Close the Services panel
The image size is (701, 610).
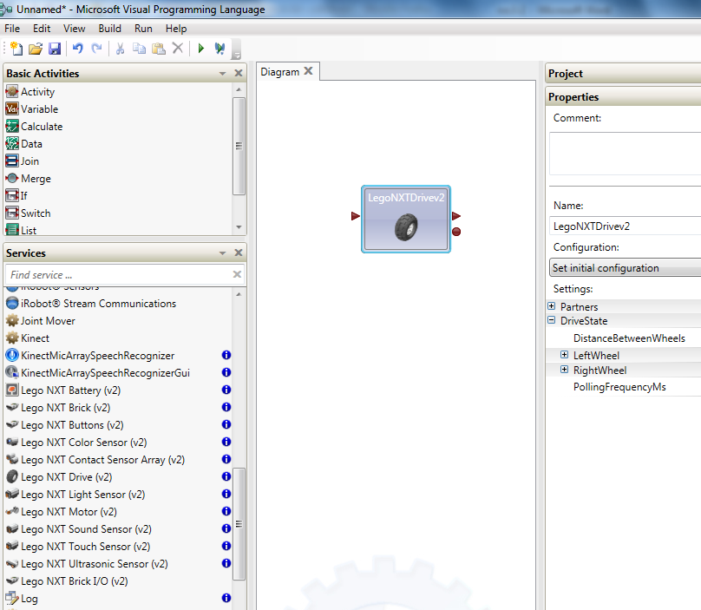(239, 253)
